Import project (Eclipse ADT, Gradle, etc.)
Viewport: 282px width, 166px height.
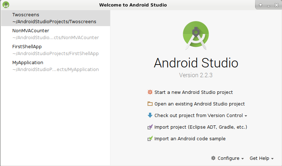pos(201,127)
